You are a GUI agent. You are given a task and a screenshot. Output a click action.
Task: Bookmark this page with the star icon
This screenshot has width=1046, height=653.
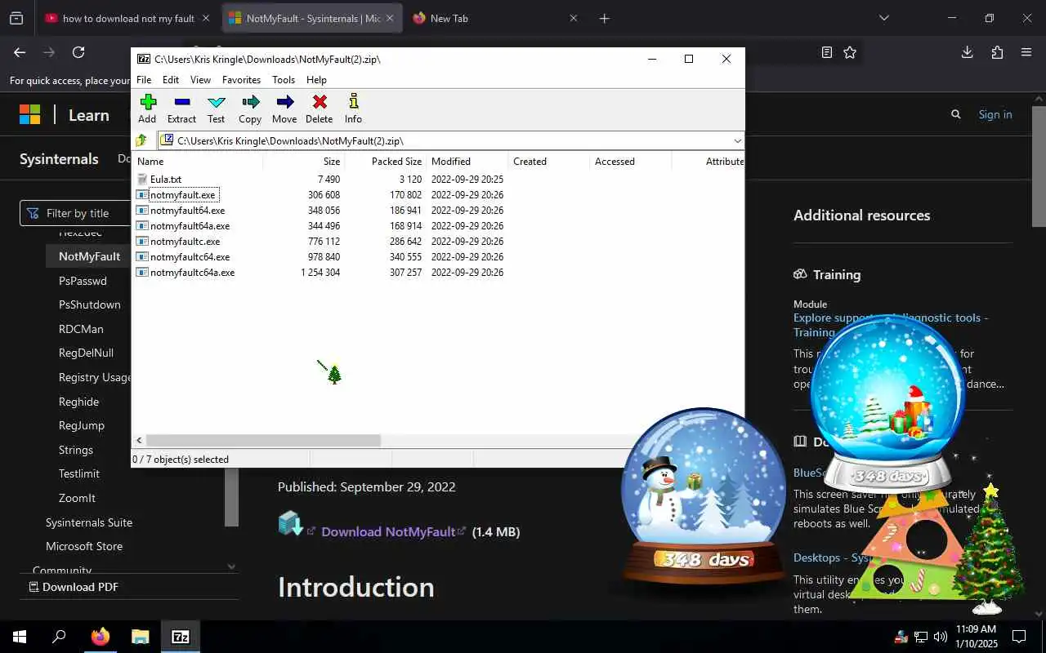point(850,52)
